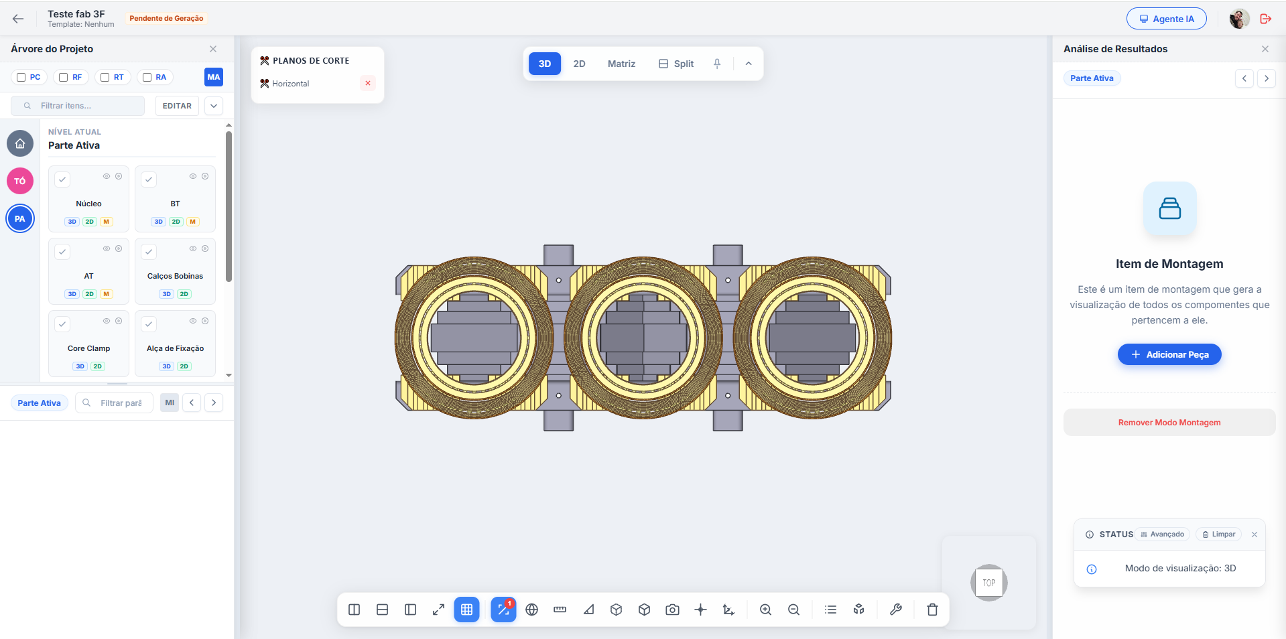Click the TOP view cube
The height and width of the screenshot is (639, 1286).
(989, 583)
